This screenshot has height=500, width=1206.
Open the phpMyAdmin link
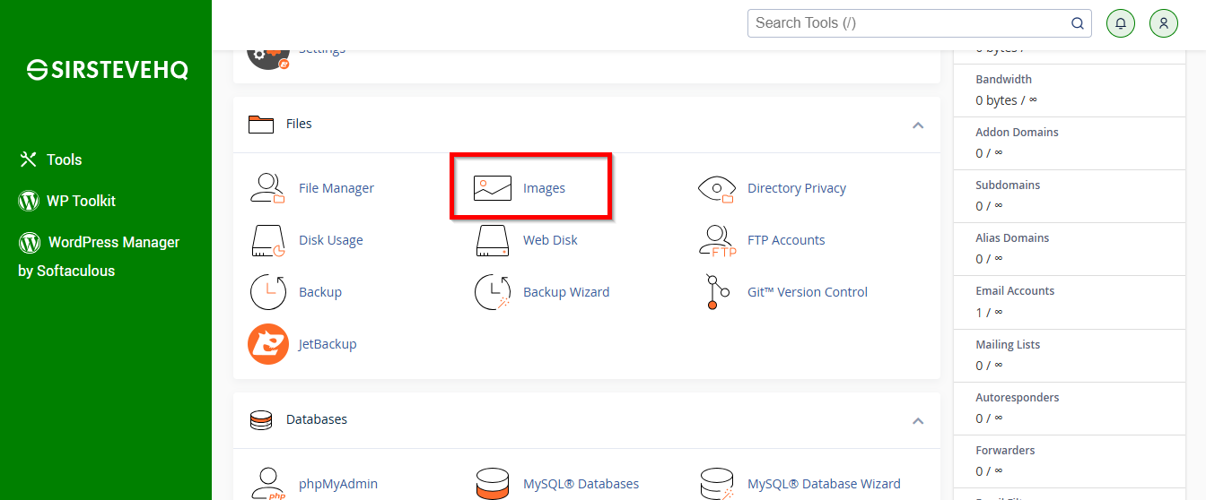pos(338,484)
